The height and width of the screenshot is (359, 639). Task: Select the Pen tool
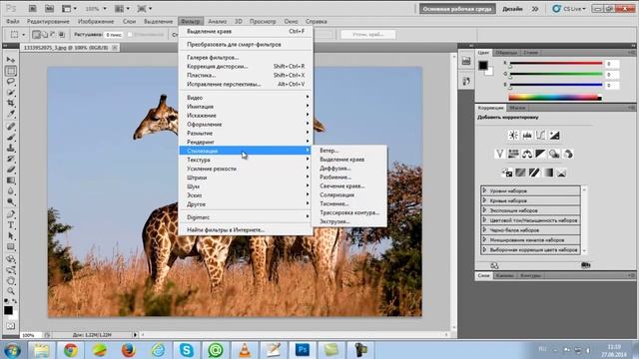[11, 214]
